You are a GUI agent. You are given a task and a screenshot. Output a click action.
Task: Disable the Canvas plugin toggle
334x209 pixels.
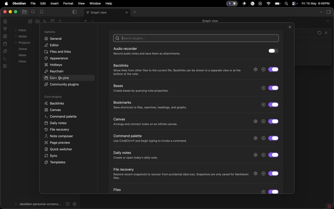[x=273, y=121]
